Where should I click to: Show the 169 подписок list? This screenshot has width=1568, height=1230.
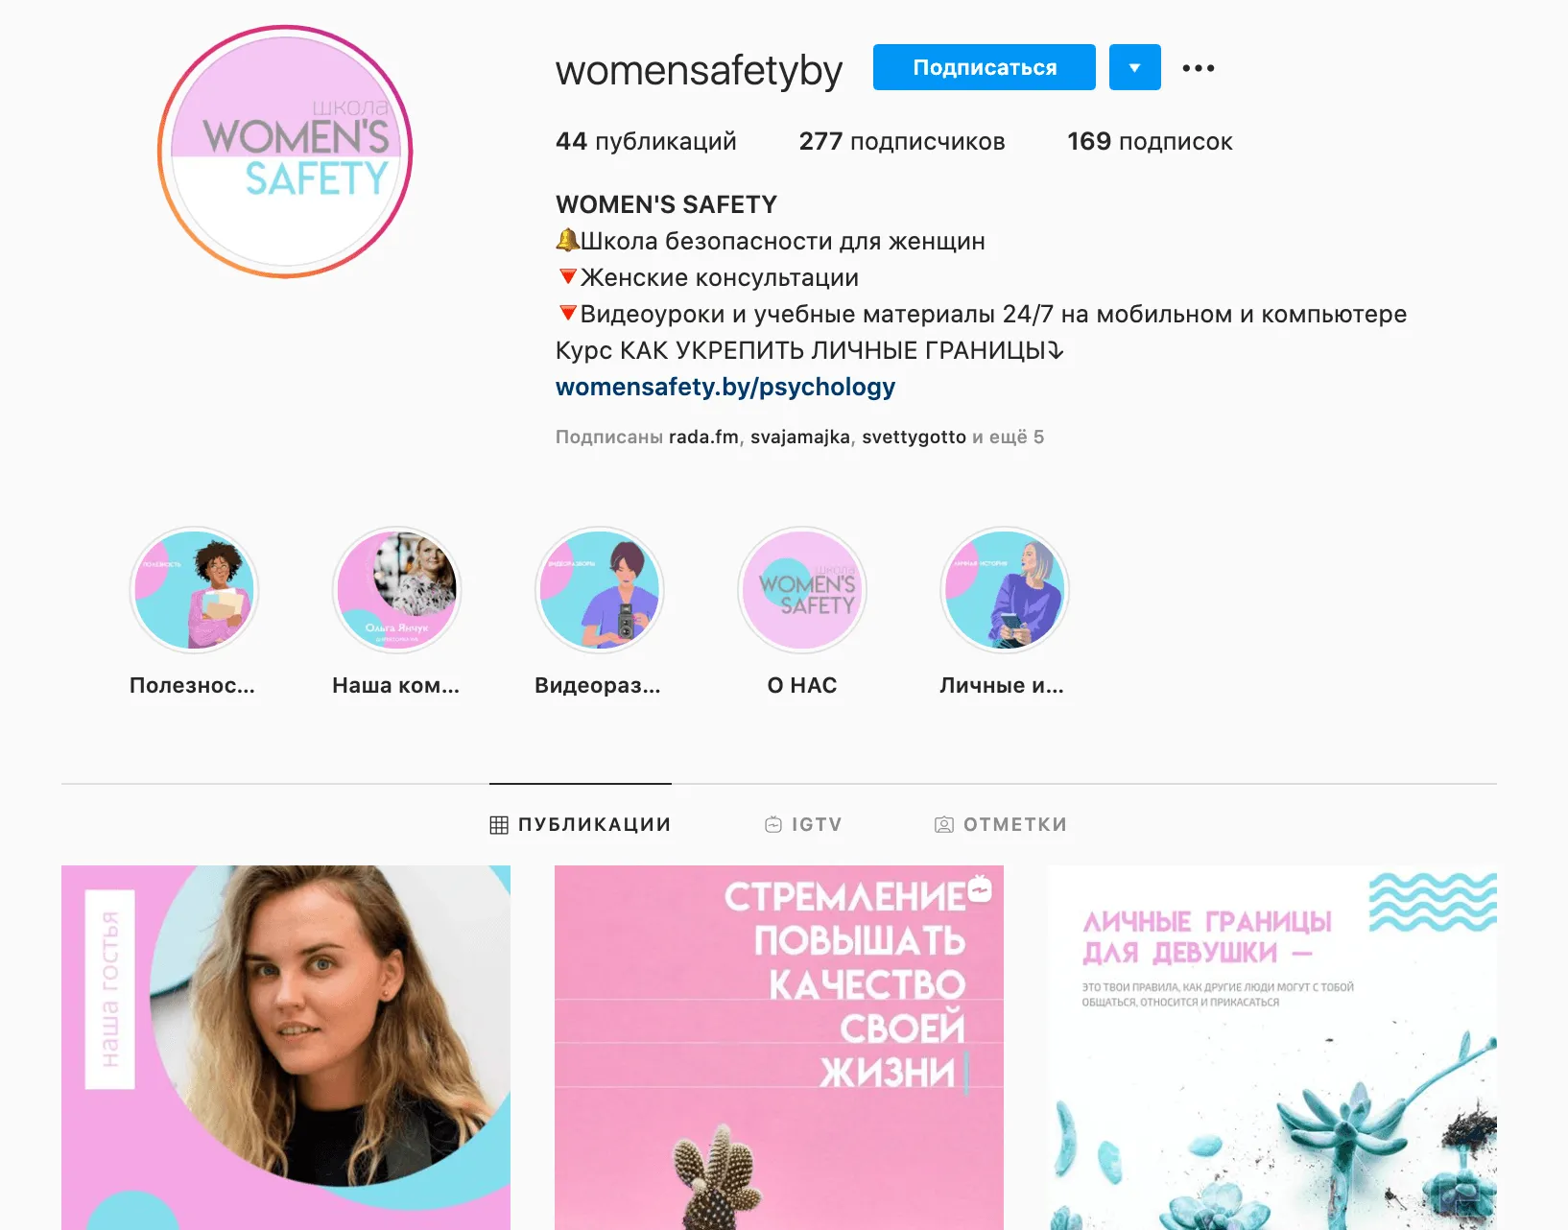(1150, 141)
